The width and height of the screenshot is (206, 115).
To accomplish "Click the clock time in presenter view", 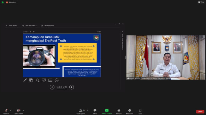I will 99,32.
